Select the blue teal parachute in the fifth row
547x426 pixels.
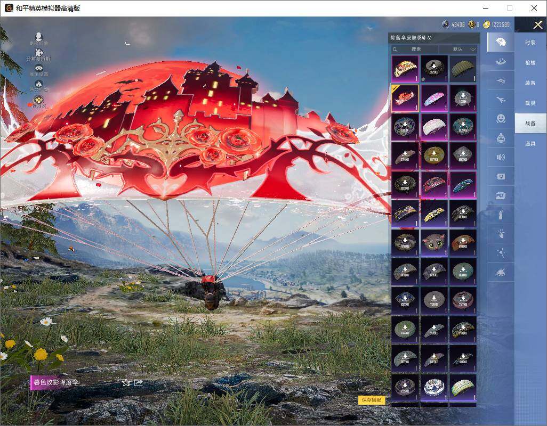[x=463, y=185]
